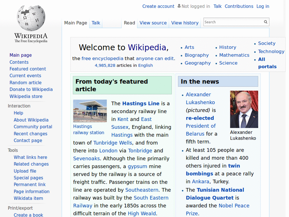The height and width of the screenshot is (217, 289).
Task: Open the Society portal link
Action: click(x=267, y=43)
